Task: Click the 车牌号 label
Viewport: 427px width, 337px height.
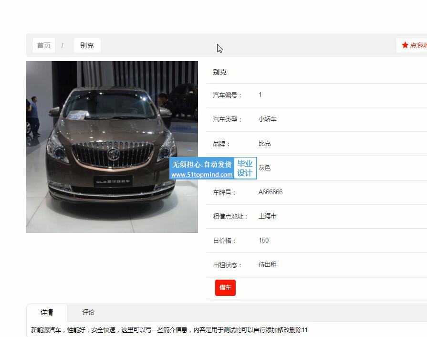Action: pos(224,192)
